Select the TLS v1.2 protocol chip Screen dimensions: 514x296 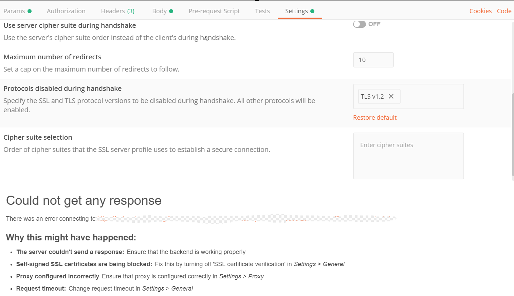[x=372, y=97]
